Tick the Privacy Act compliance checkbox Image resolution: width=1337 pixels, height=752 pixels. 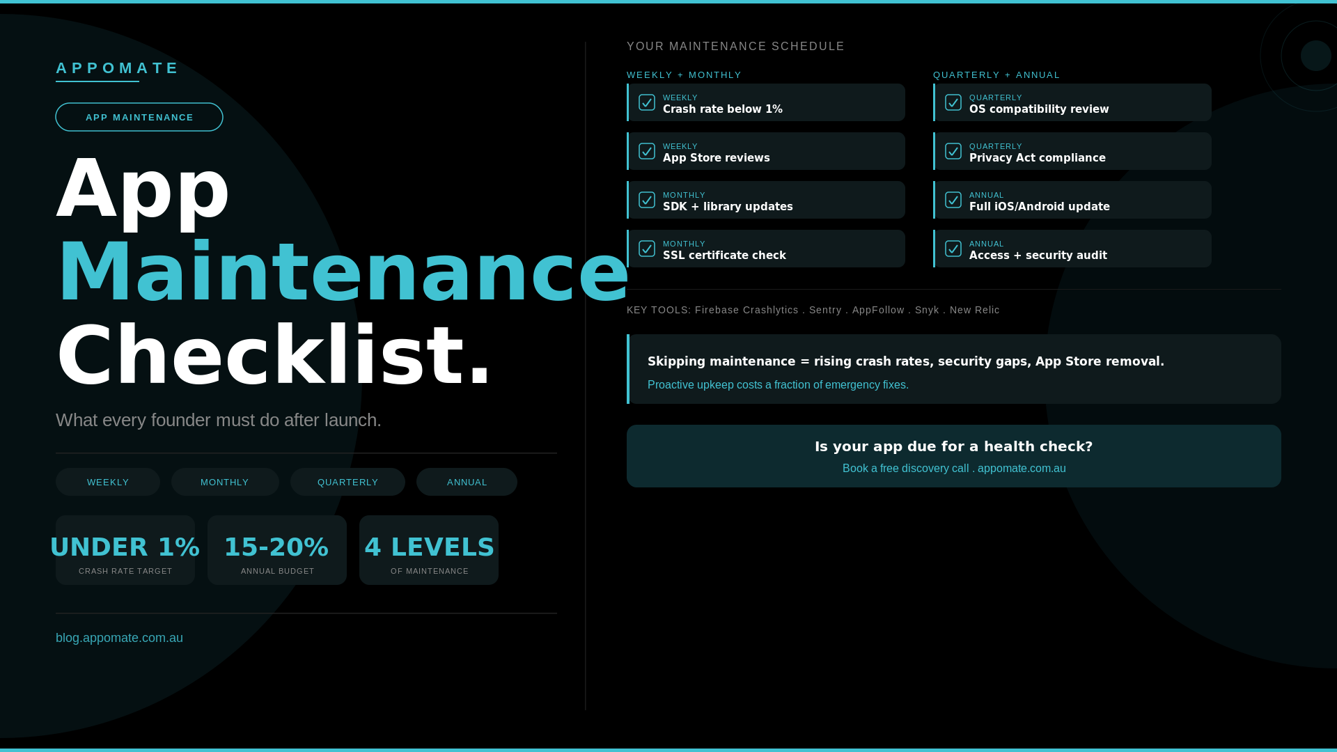click(953, 151)
